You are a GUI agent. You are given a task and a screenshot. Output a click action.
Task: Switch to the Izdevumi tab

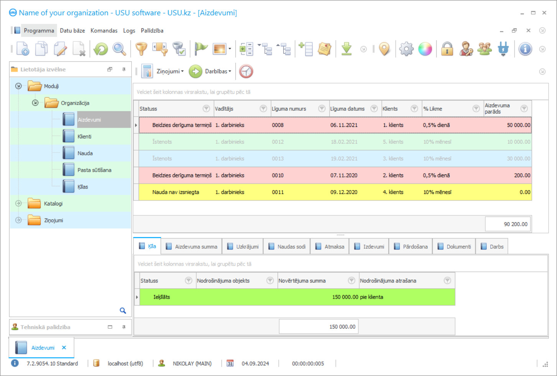369,246
